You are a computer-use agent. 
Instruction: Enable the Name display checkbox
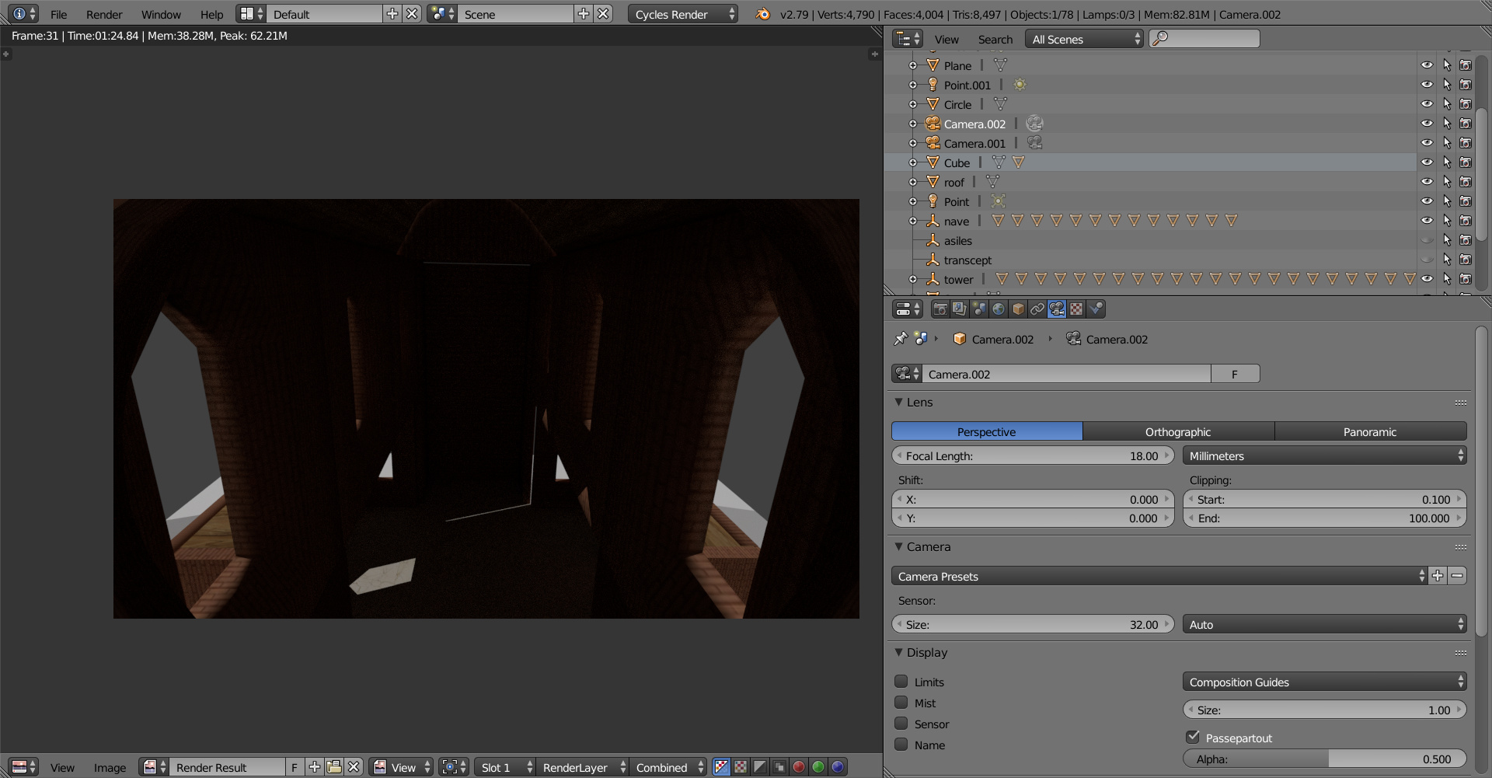click(x=901, y=744)
